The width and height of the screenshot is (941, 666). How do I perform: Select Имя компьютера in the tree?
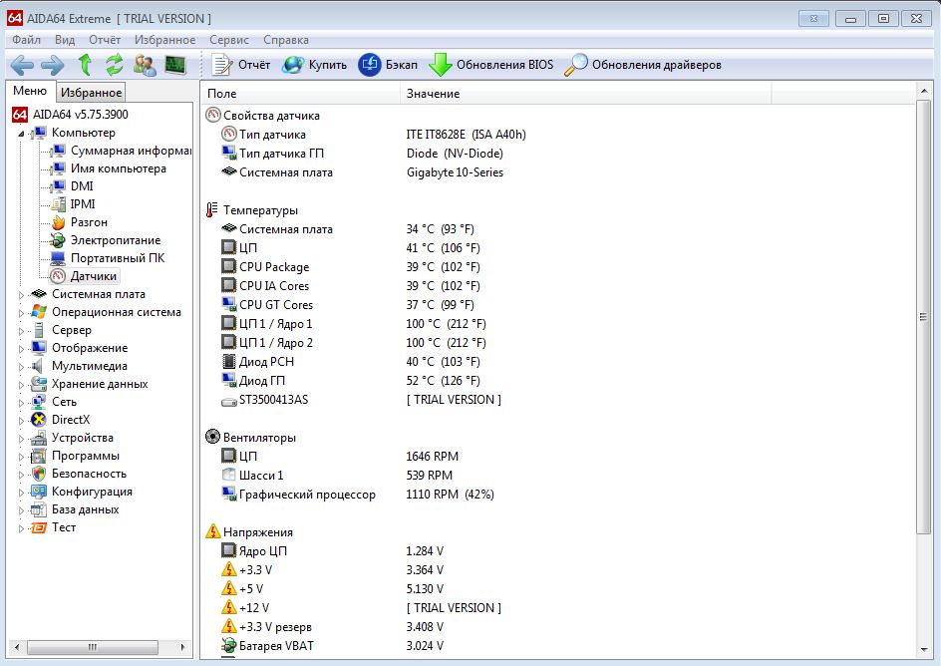coord(119,168)
